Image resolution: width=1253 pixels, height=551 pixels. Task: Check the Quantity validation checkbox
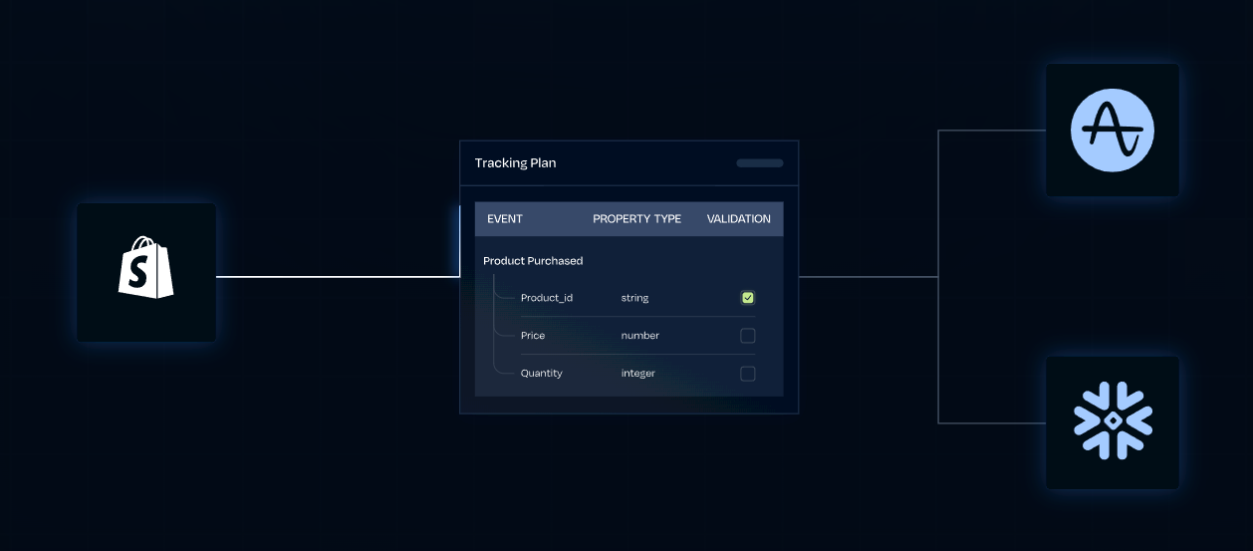pyautogui.click(x=748, y=374)
